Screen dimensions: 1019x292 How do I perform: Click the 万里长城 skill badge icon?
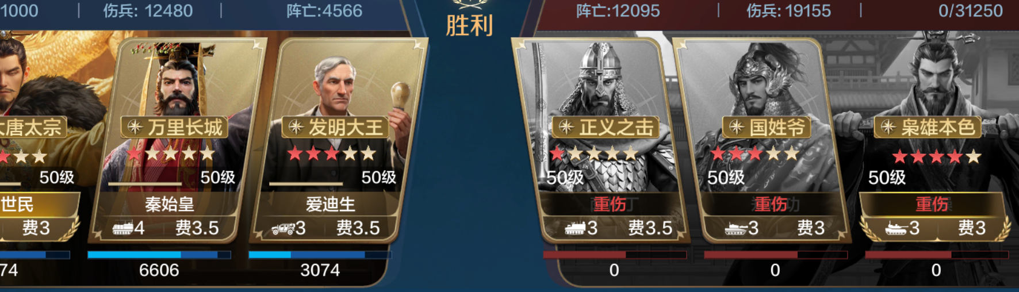(x=135, y=127)
